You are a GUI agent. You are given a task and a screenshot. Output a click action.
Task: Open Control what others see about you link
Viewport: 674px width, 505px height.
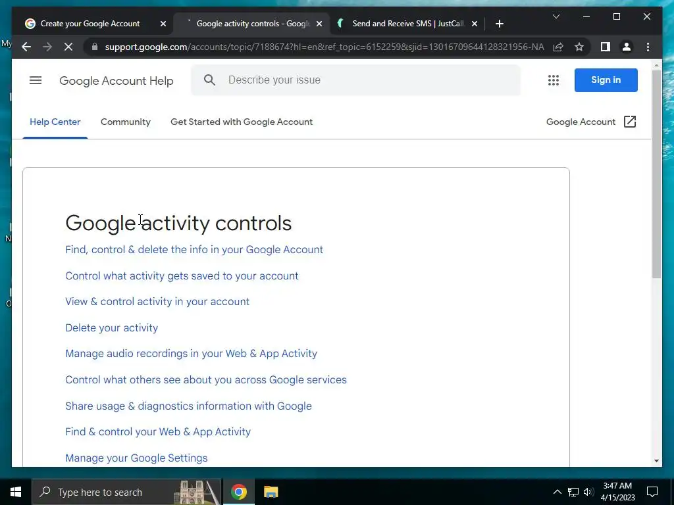click(x=206, y=379)
